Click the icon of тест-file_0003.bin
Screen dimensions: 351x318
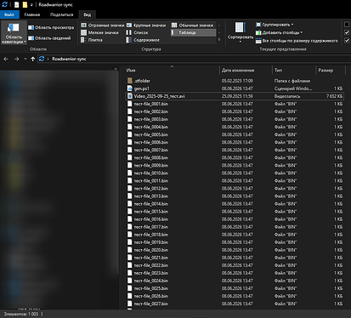pyautogui.click(x=130, y=119)
